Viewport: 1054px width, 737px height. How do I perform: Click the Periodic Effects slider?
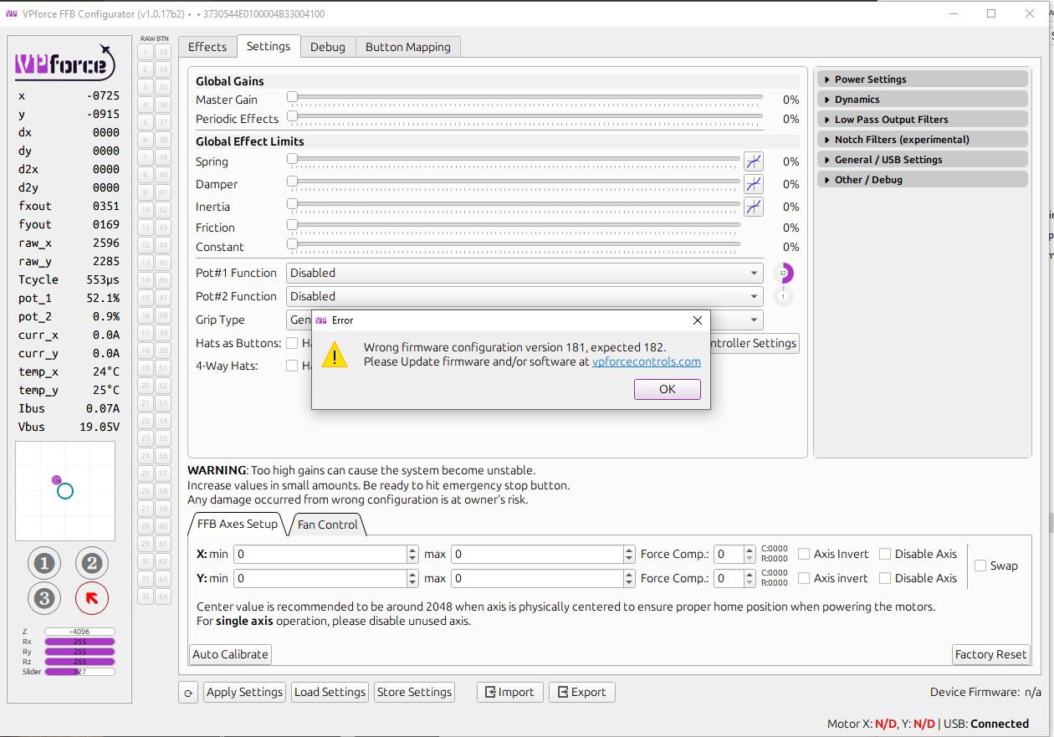click(525, 117)
